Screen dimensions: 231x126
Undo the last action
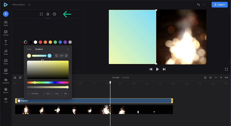click(198, 5)
